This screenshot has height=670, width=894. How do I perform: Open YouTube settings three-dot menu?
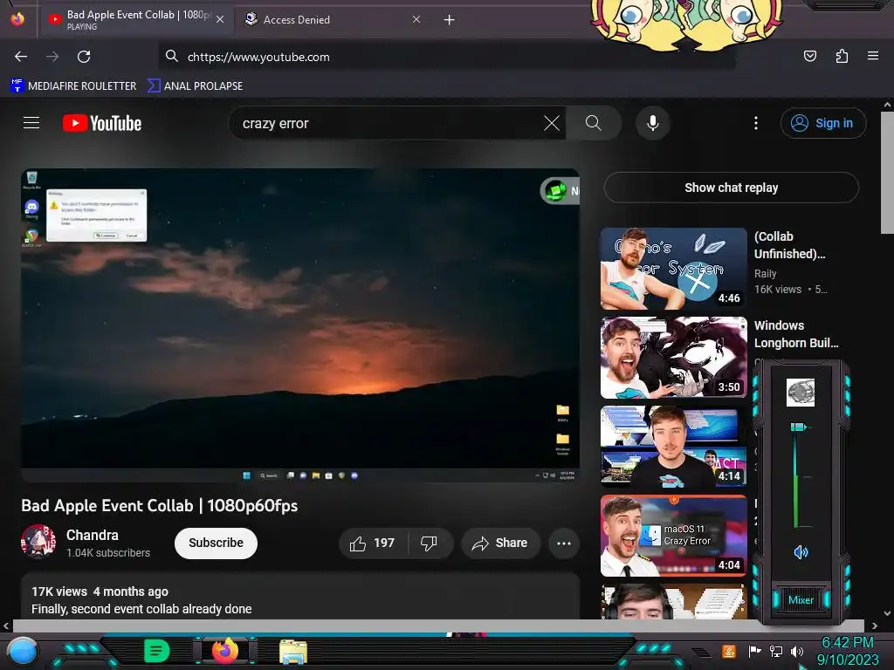[756, 123]
